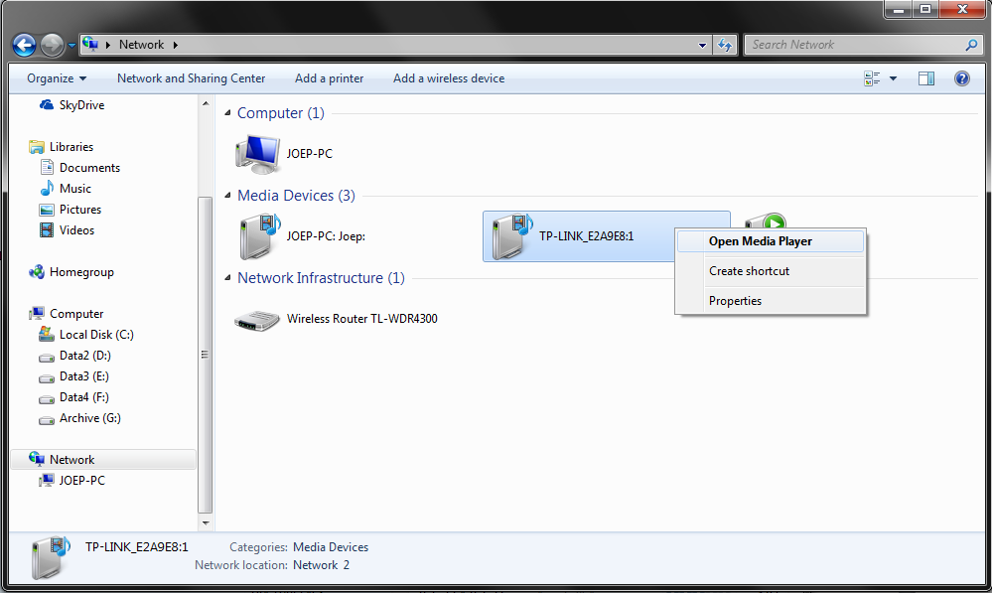Click Computer (1) group header text

281,113
